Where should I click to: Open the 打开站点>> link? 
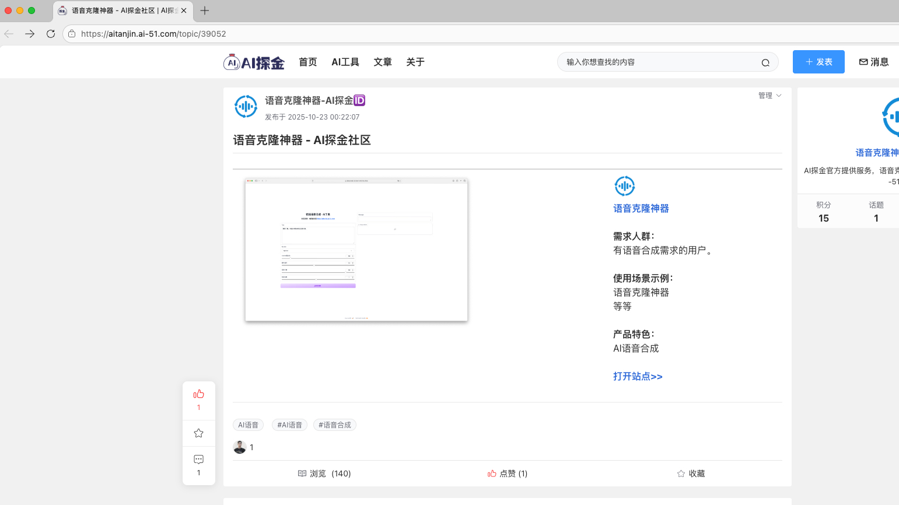[x=638, y=377]
